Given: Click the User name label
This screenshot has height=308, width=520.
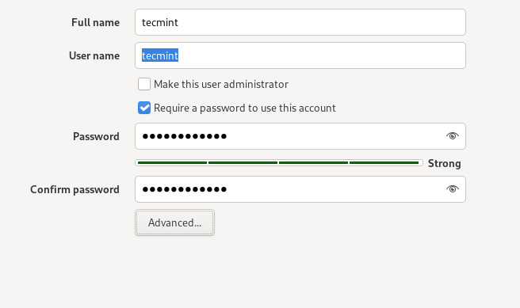Looking at the screenshot, I should tap(94, 55).
